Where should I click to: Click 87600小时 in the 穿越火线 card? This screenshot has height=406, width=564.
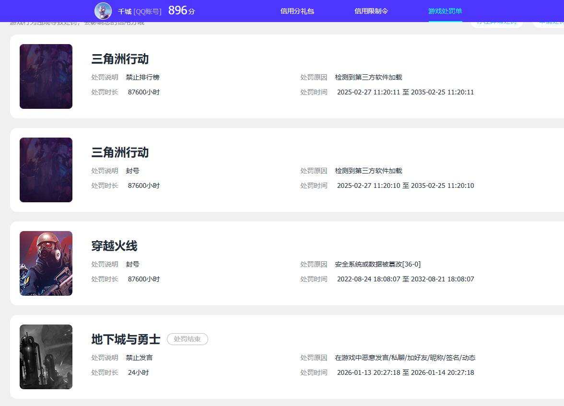[x=144, y=279]
